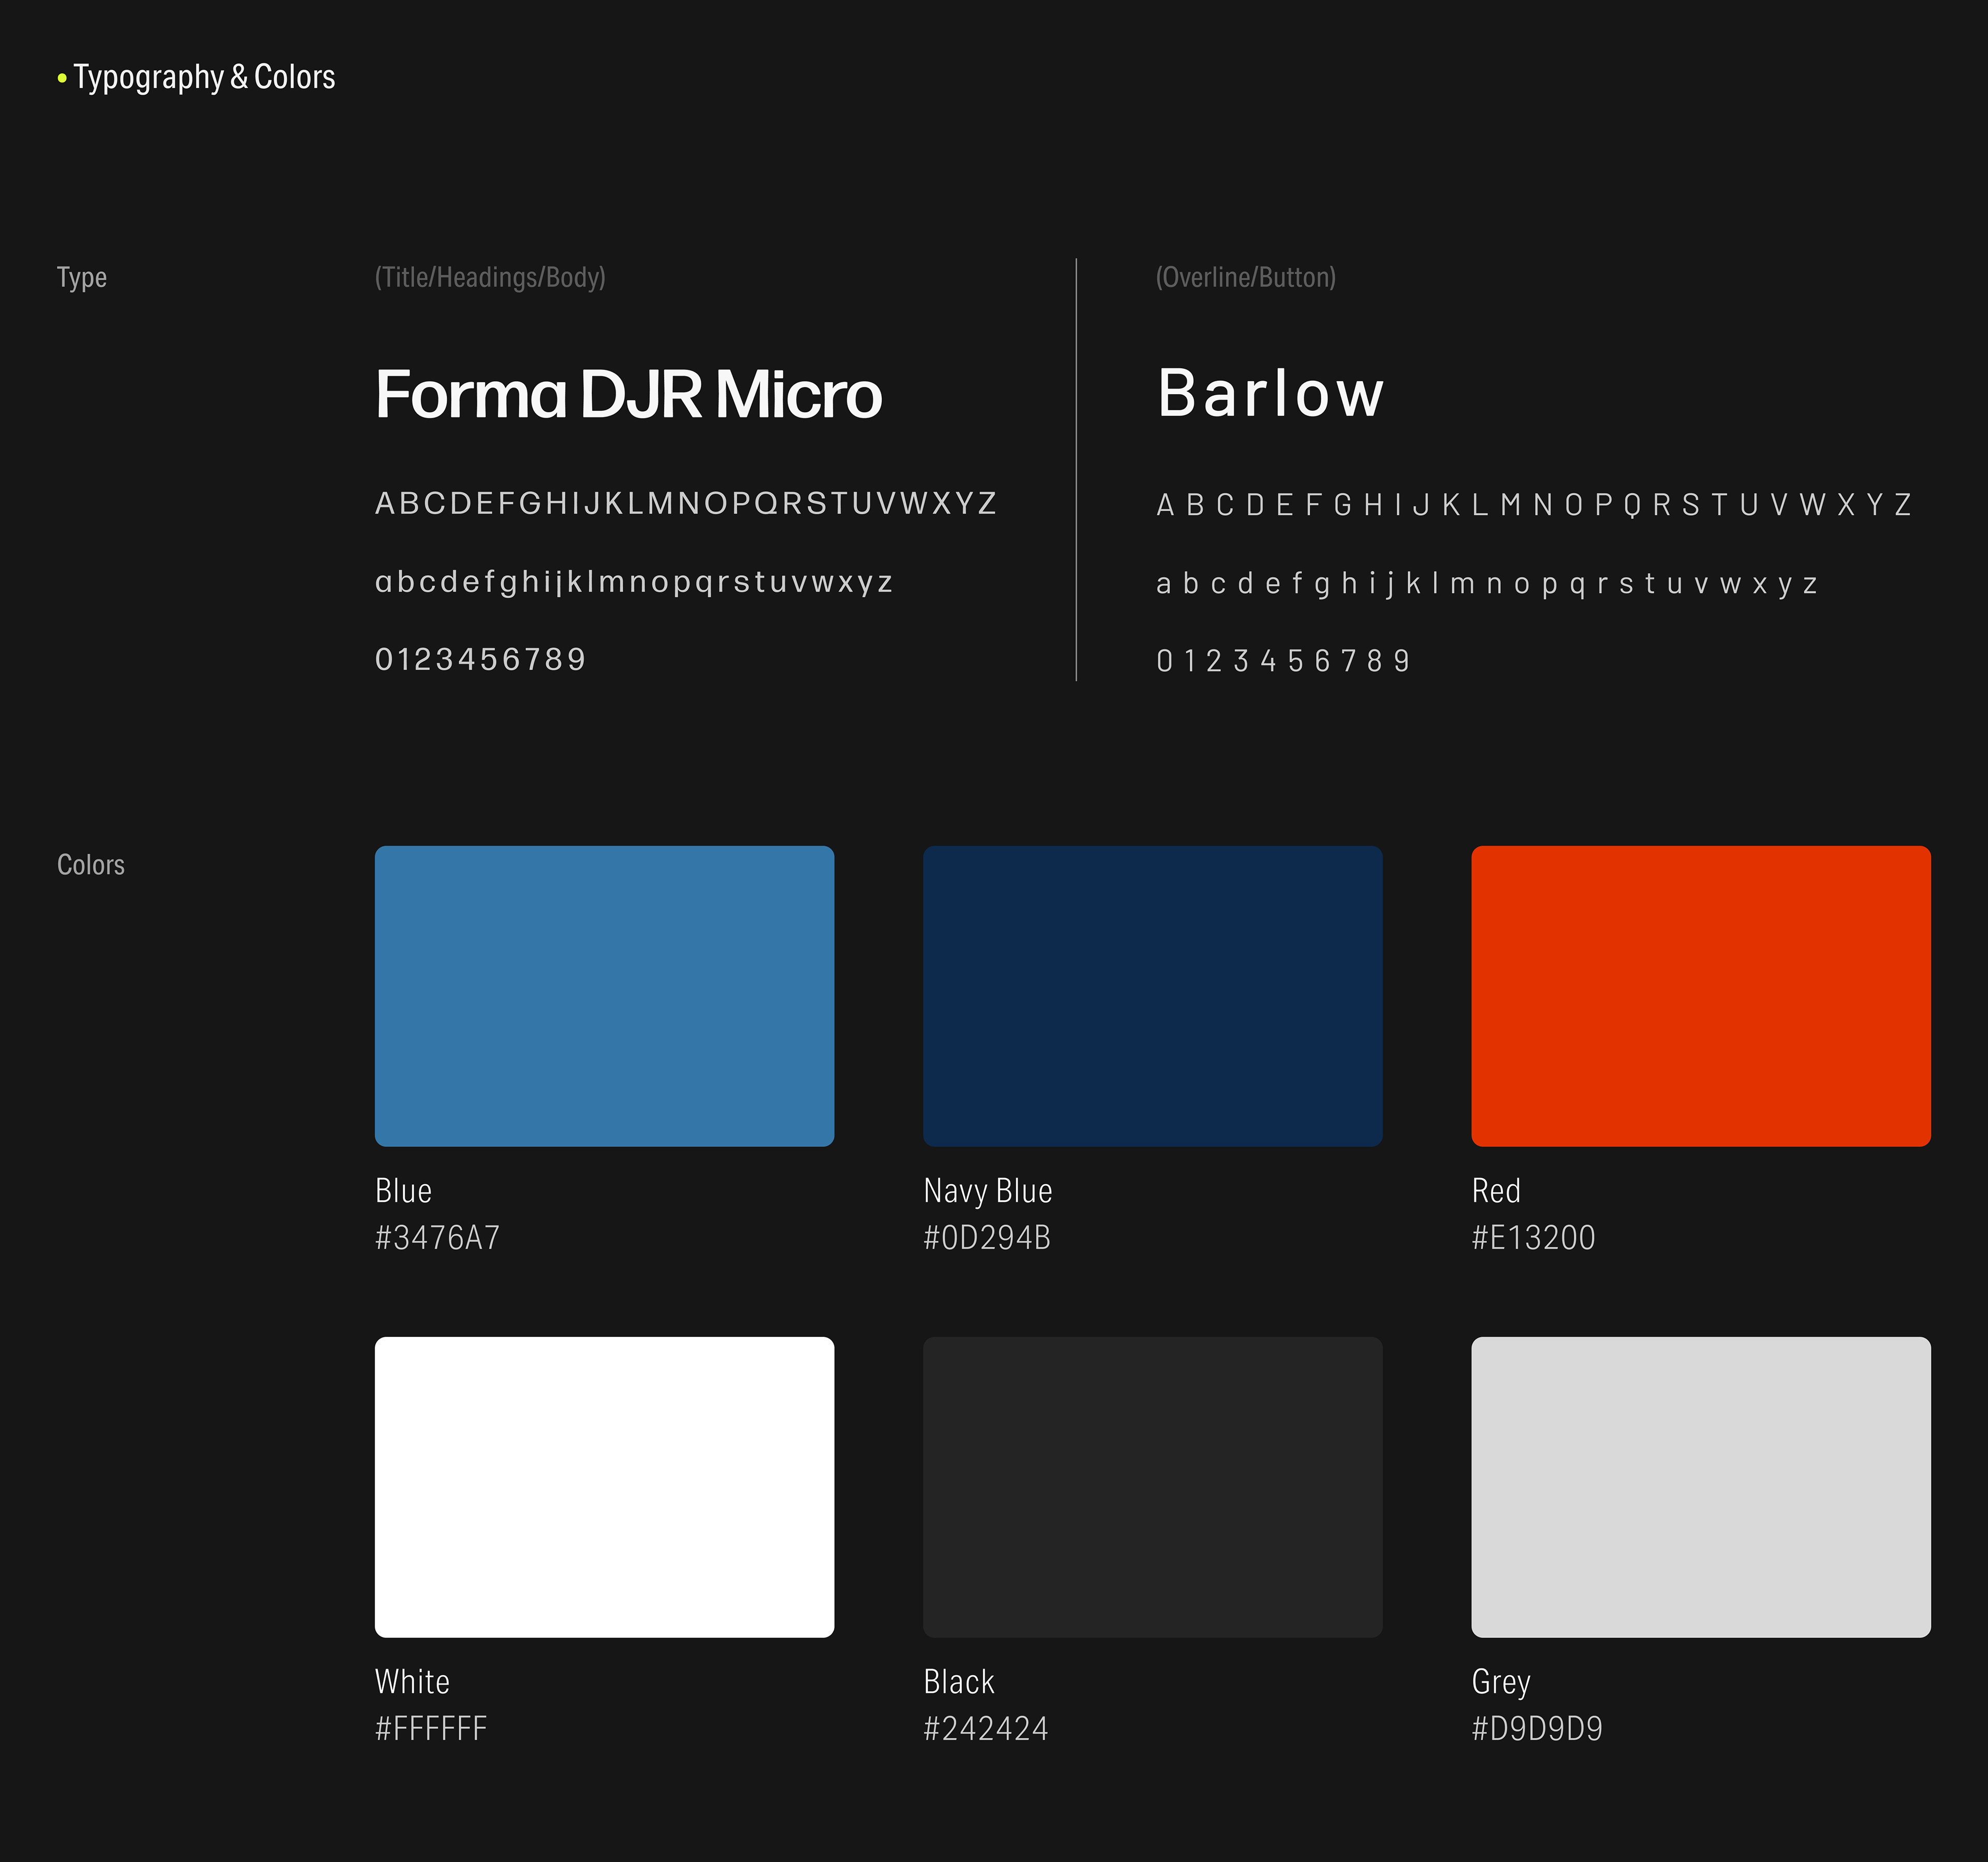Screen dimensions: 1988x1862
Task: Click the #242424 hex code text
Action: [986, 1728]
